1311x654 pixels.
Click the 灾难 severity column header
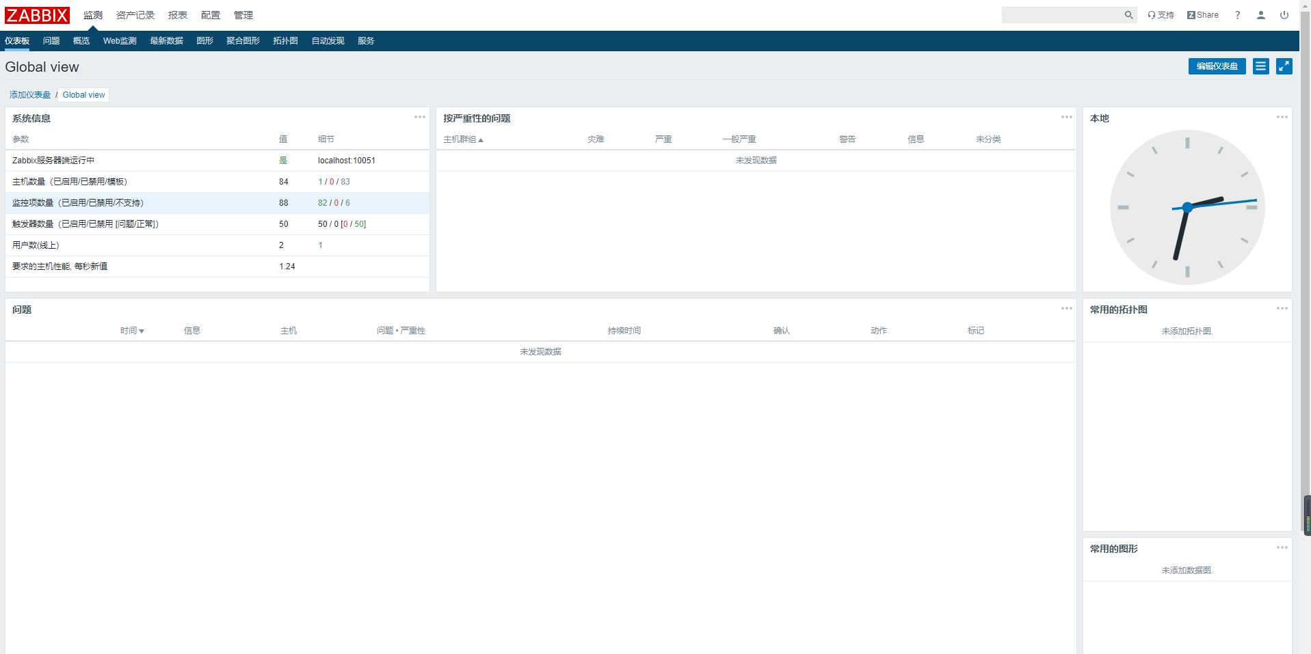tap(596, 139)
